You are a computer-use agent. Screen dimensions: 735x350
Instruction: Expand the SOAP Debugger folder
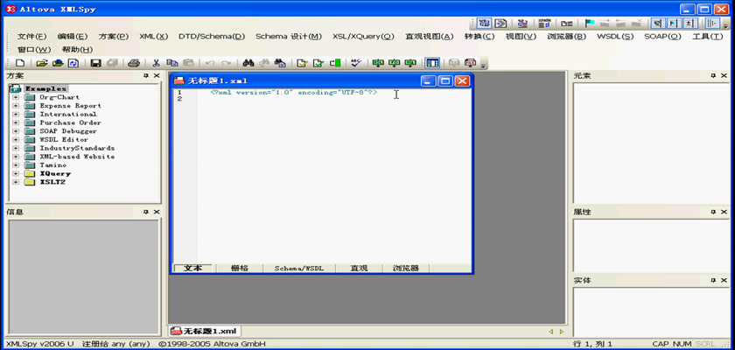[16, 131]
